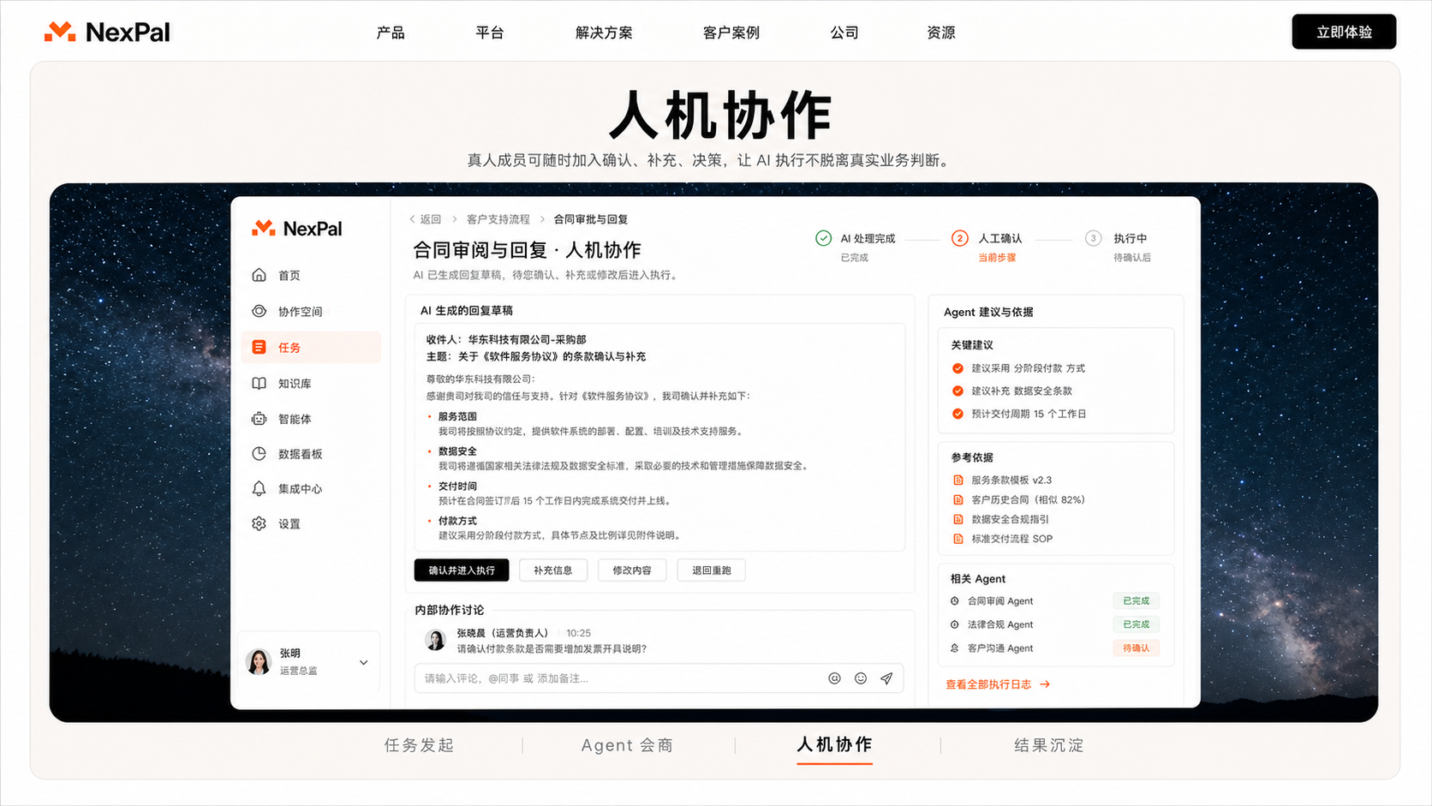
Task: Click the 合同审阅 Agent icon
Action: coord(955,601)
